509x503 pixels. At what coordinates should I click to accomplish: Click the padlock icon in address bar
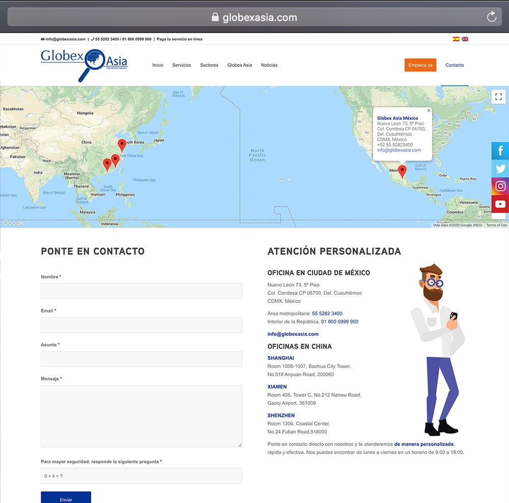215,17
